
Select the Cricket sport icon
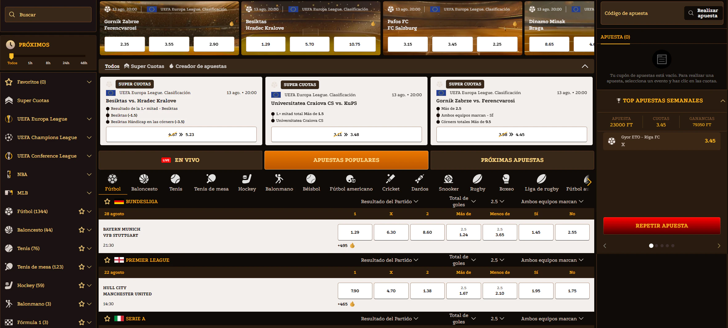(391, 179)
